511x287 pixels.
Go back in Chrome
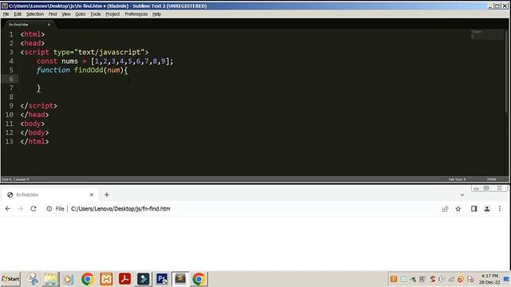click(8, 209)
